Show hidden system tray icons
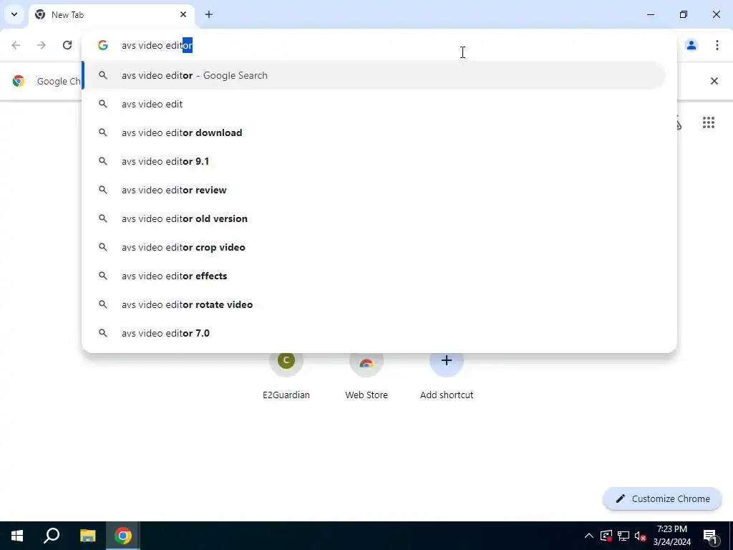The height and width of the screenshot is (550, 733). (x=588, y=536)
